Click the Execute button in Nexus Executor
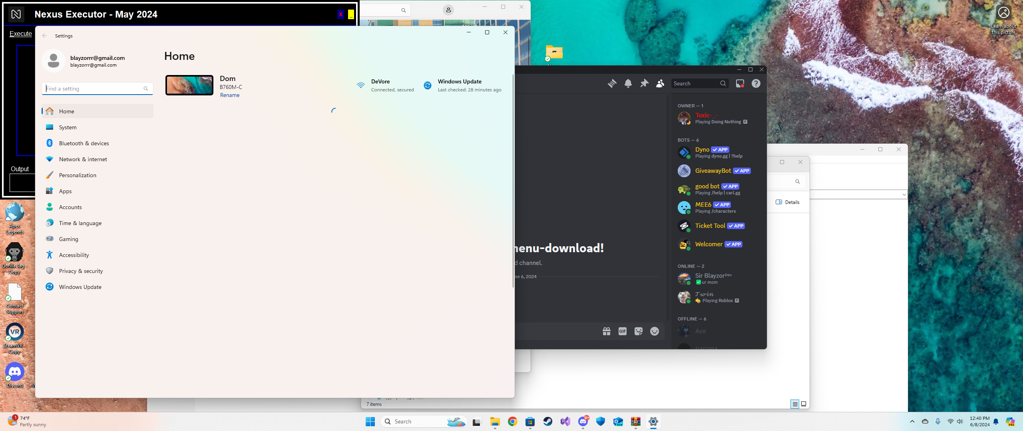This screenshot has height=431, width=1023. click(21, 34)
